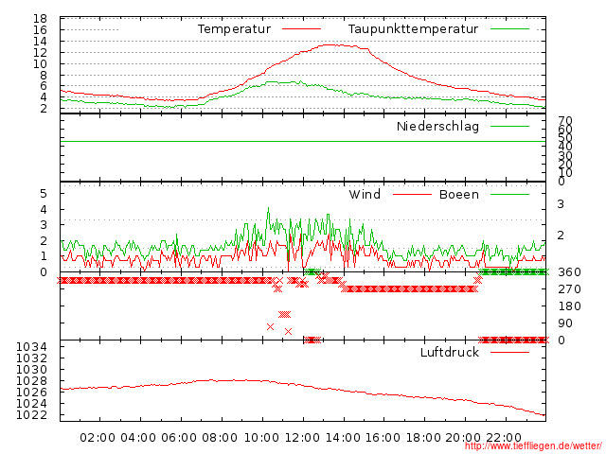Screen dimensions: 606x454
Task: Click the 1034 pressure axis value
Action: 31,347
